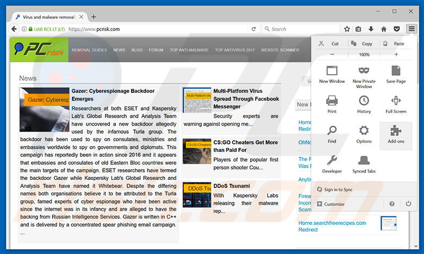This screenshot has height=254, width=424.
Task: Open FORUM site menu item
Action: (x=156, y=50)
